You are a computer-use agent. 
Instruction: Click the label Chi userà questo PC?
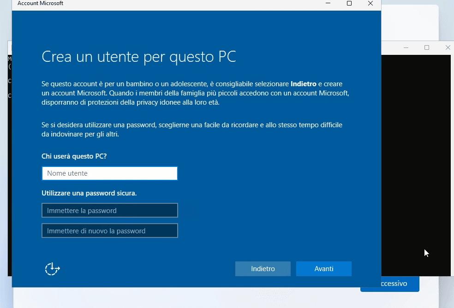tap(74, 156)
